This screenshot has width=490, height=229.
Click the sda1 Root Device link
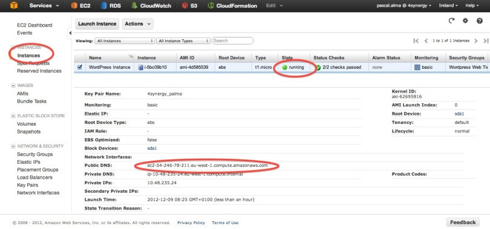(459, 114)
